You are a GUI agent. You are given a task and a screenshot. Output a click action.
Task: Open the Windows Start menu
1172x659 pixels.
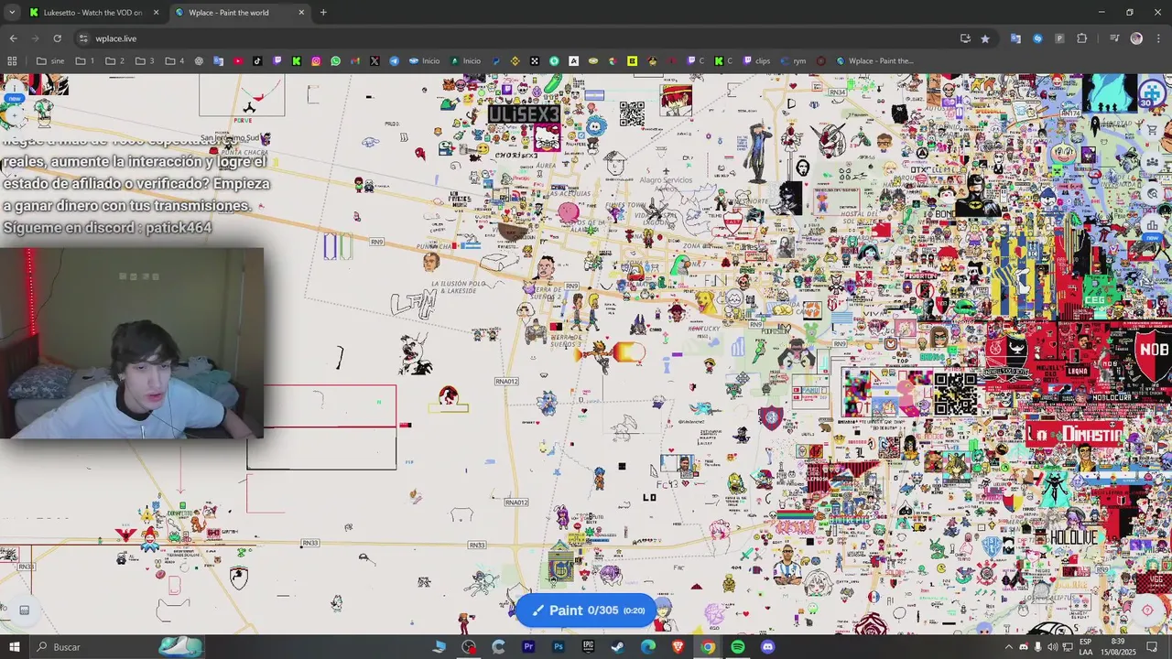(15, 647)
